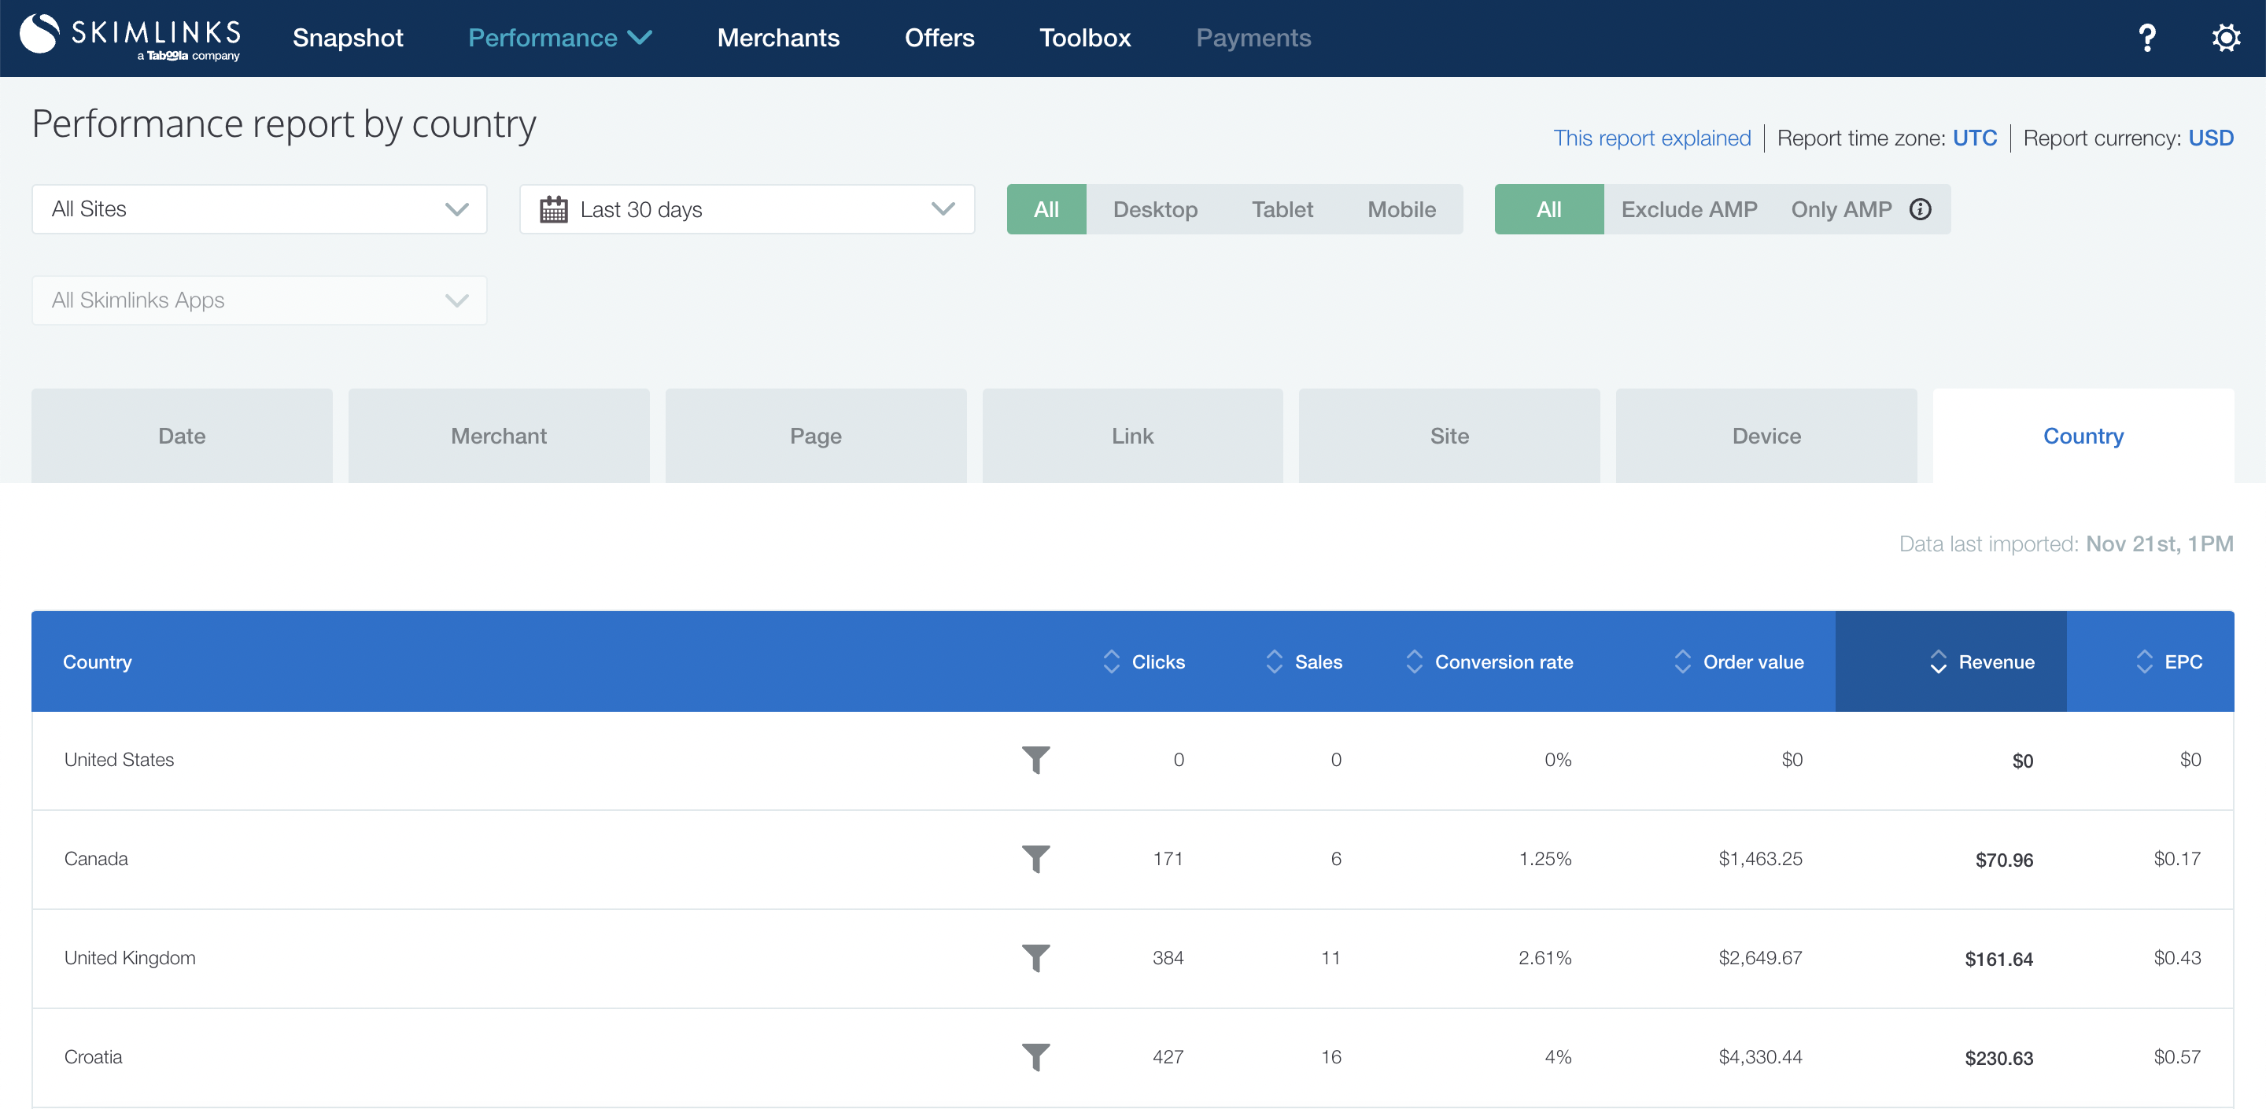Open the help question mark icon
Image resolution: width=2266 pixels, height=1109 pixels.
point(2147,38)
